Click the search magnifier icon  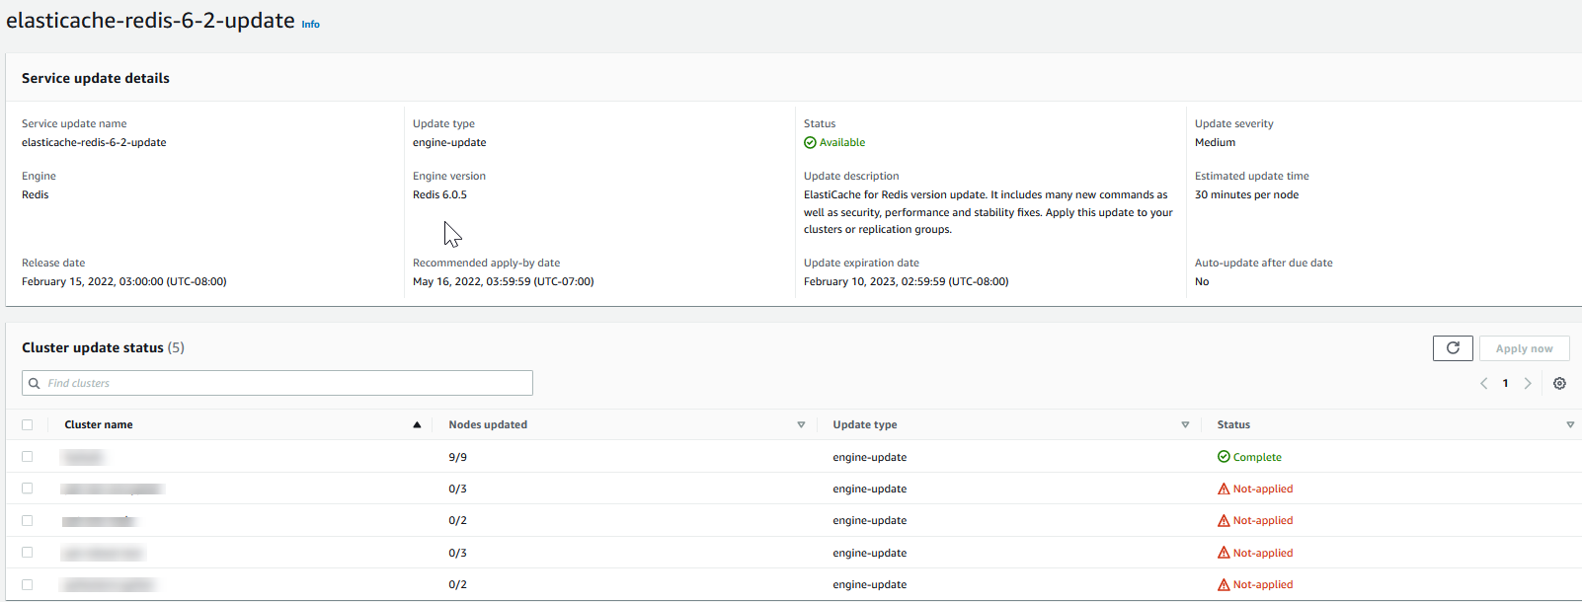click(35, 384)
